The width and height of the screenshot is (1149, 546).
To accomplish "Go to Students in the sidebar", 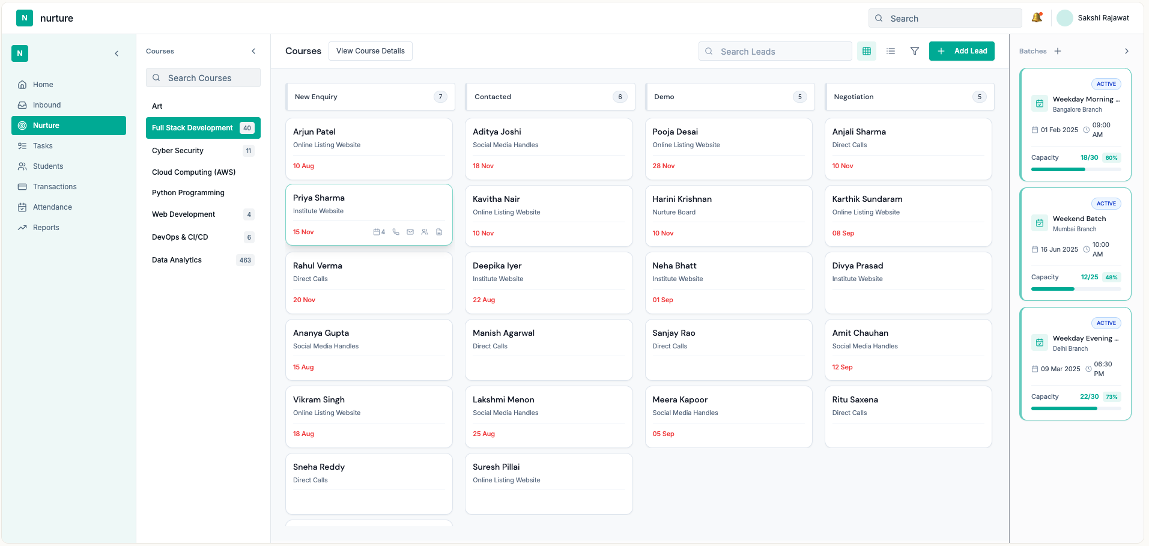I will [68, 166].
